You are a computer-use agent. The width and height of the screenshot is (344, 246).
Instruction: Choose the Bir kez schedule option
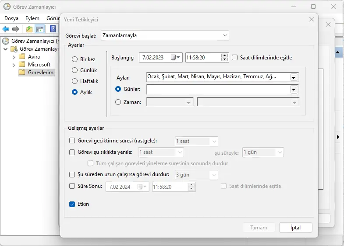pos(74,59)
